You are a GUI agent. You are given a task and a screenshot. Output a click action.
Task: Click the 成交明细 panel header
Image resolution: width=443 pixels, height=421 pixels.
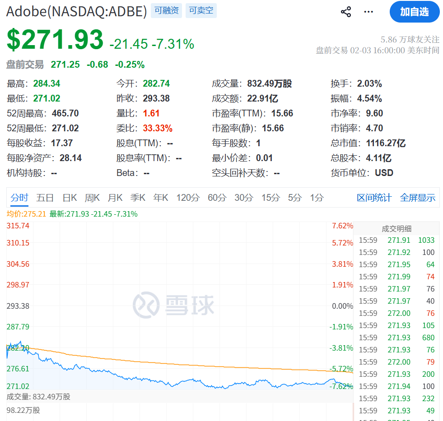coord(396,229)
